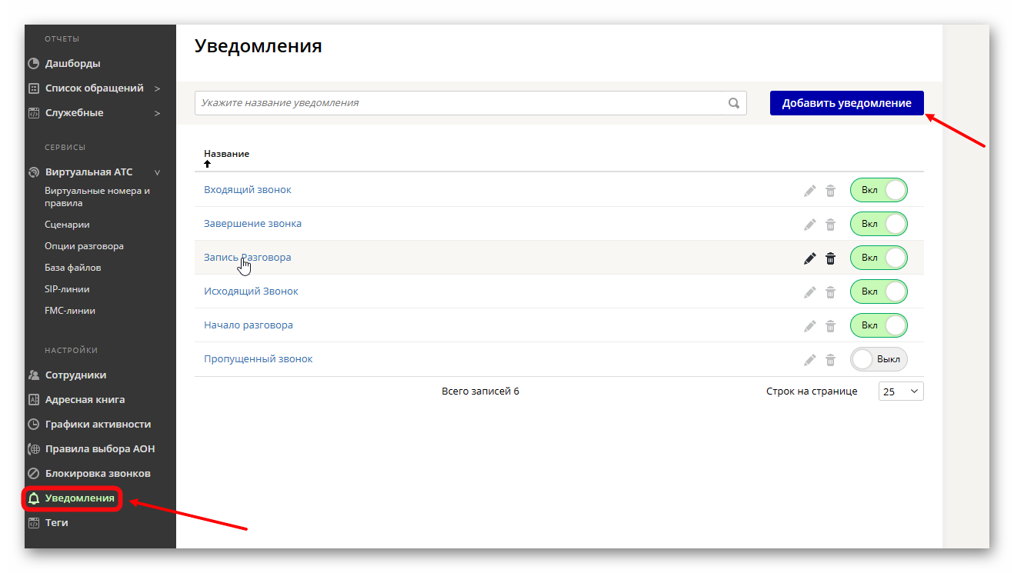Expand the Служебные submenu
The width and height of the screenshot is (1014, 573).
(x=157, y=112)
